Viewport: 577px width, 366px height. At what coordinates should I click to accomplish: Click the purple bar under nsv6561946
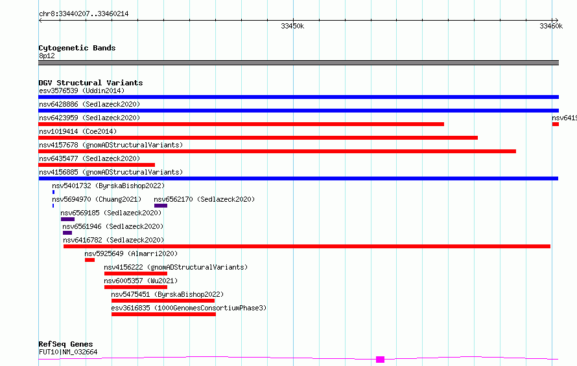(67, 233)
